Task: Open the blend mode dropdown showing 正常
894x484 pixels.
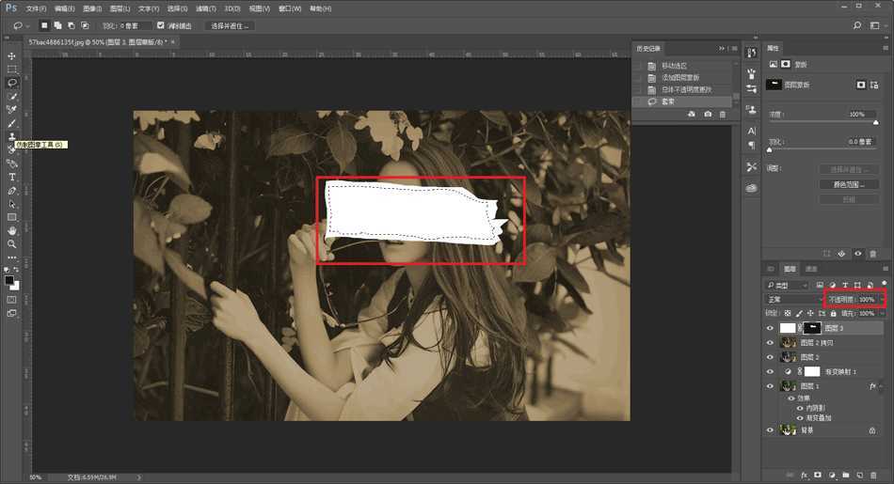Action: pos(789,300)
